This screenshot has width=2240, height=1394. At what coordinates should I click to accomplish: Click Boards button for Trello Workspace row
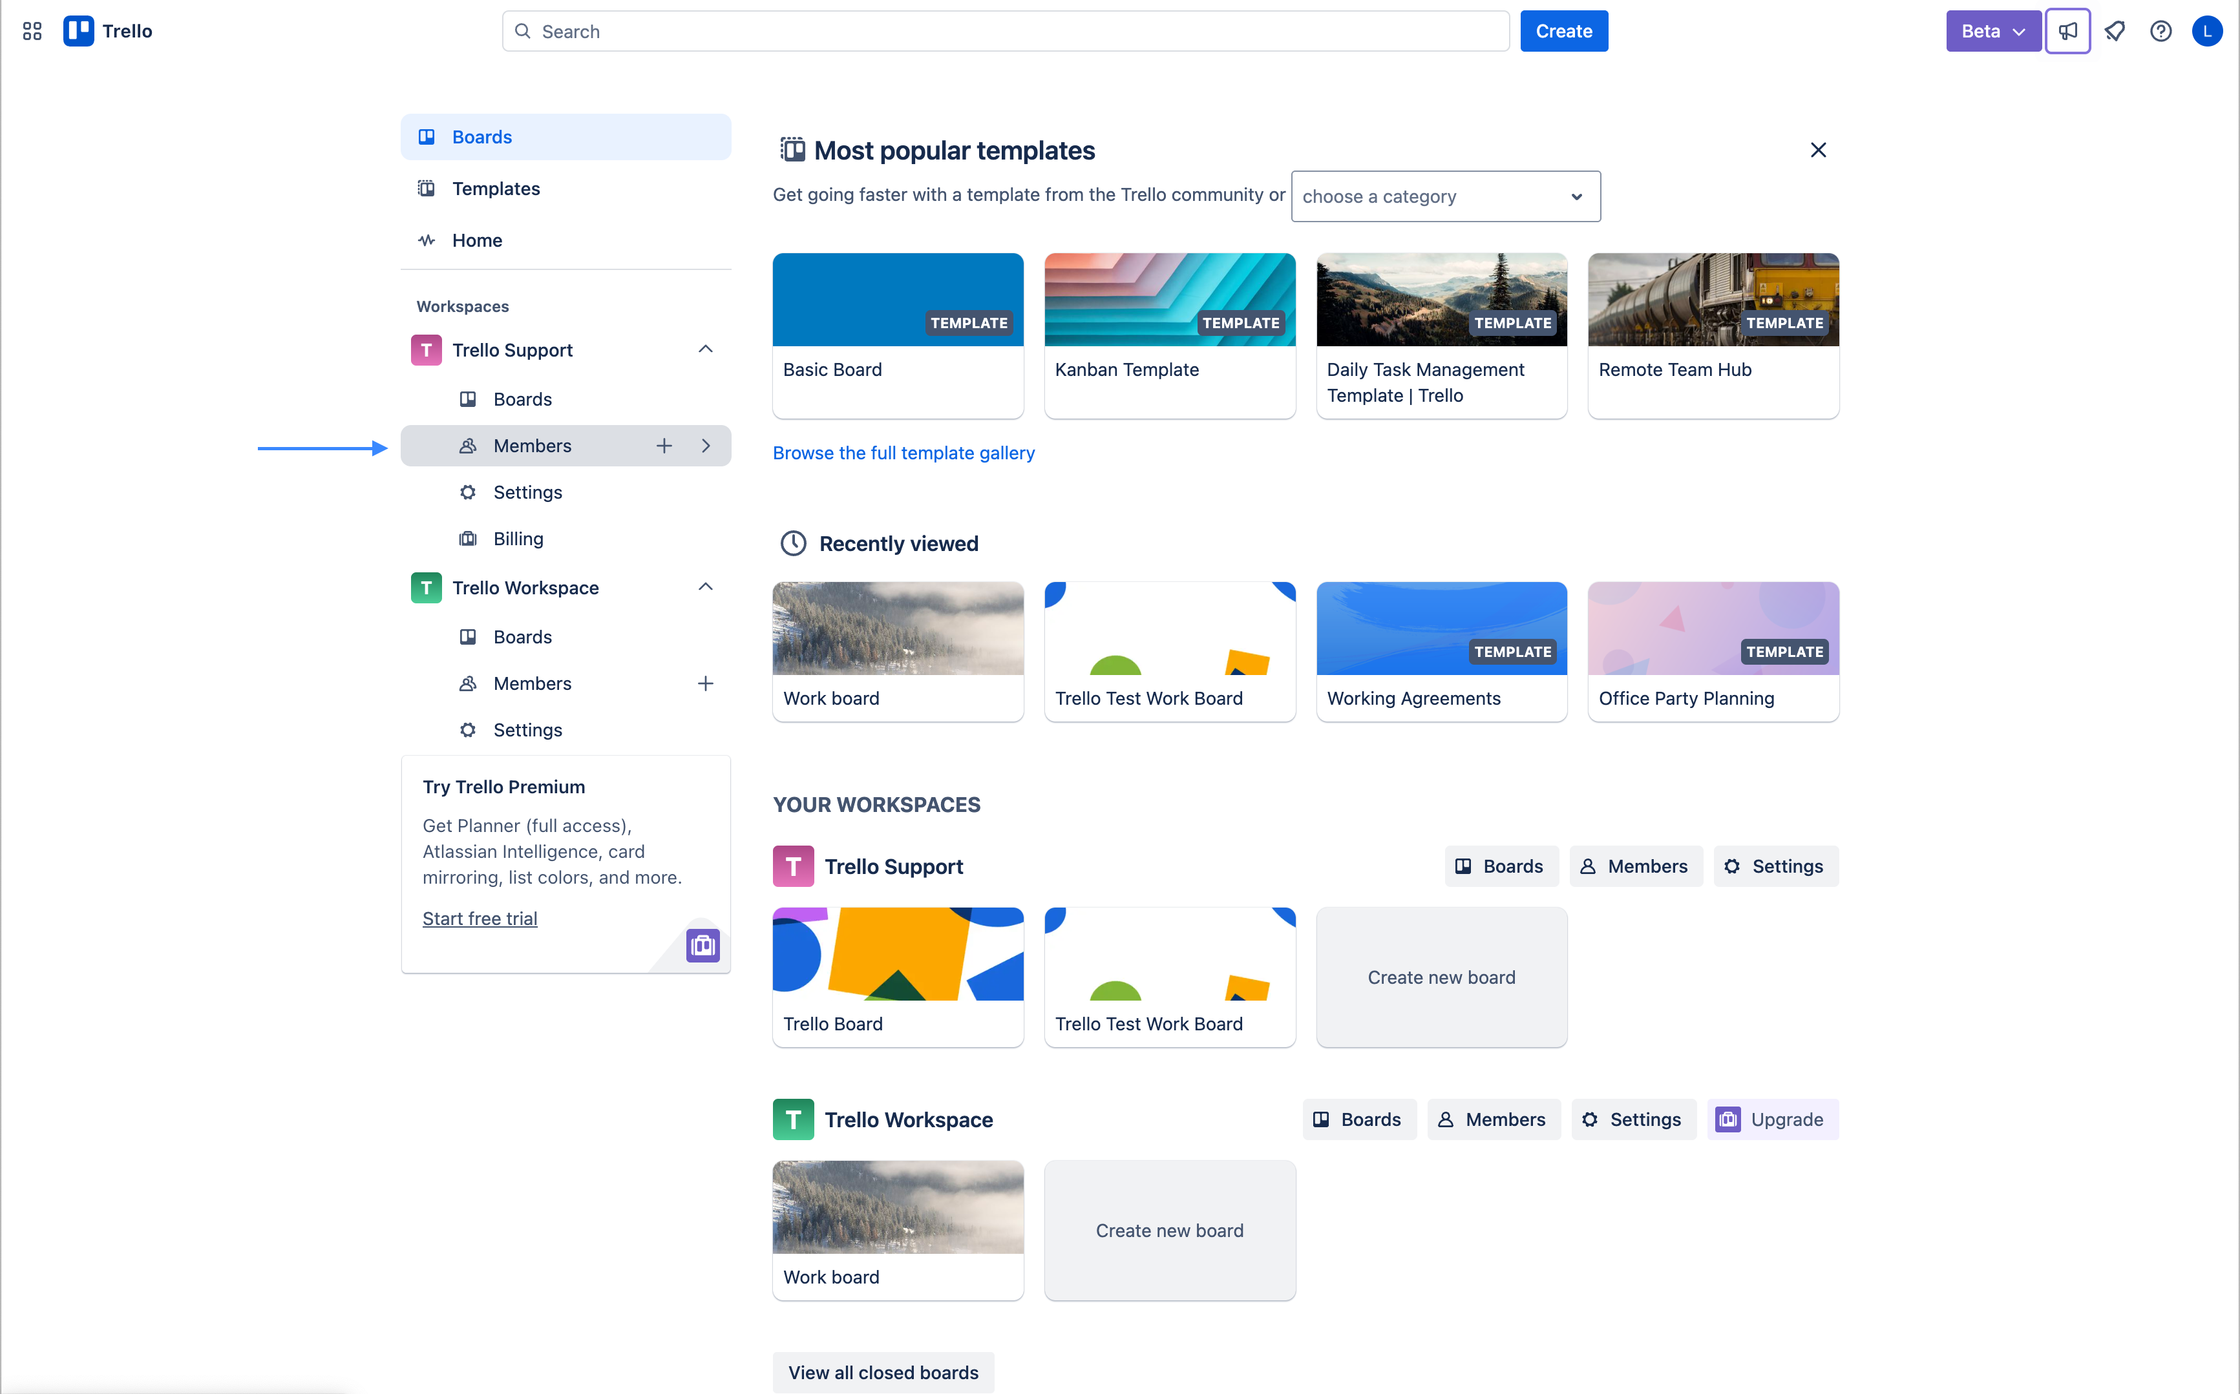click(x=1358, y=1120)
